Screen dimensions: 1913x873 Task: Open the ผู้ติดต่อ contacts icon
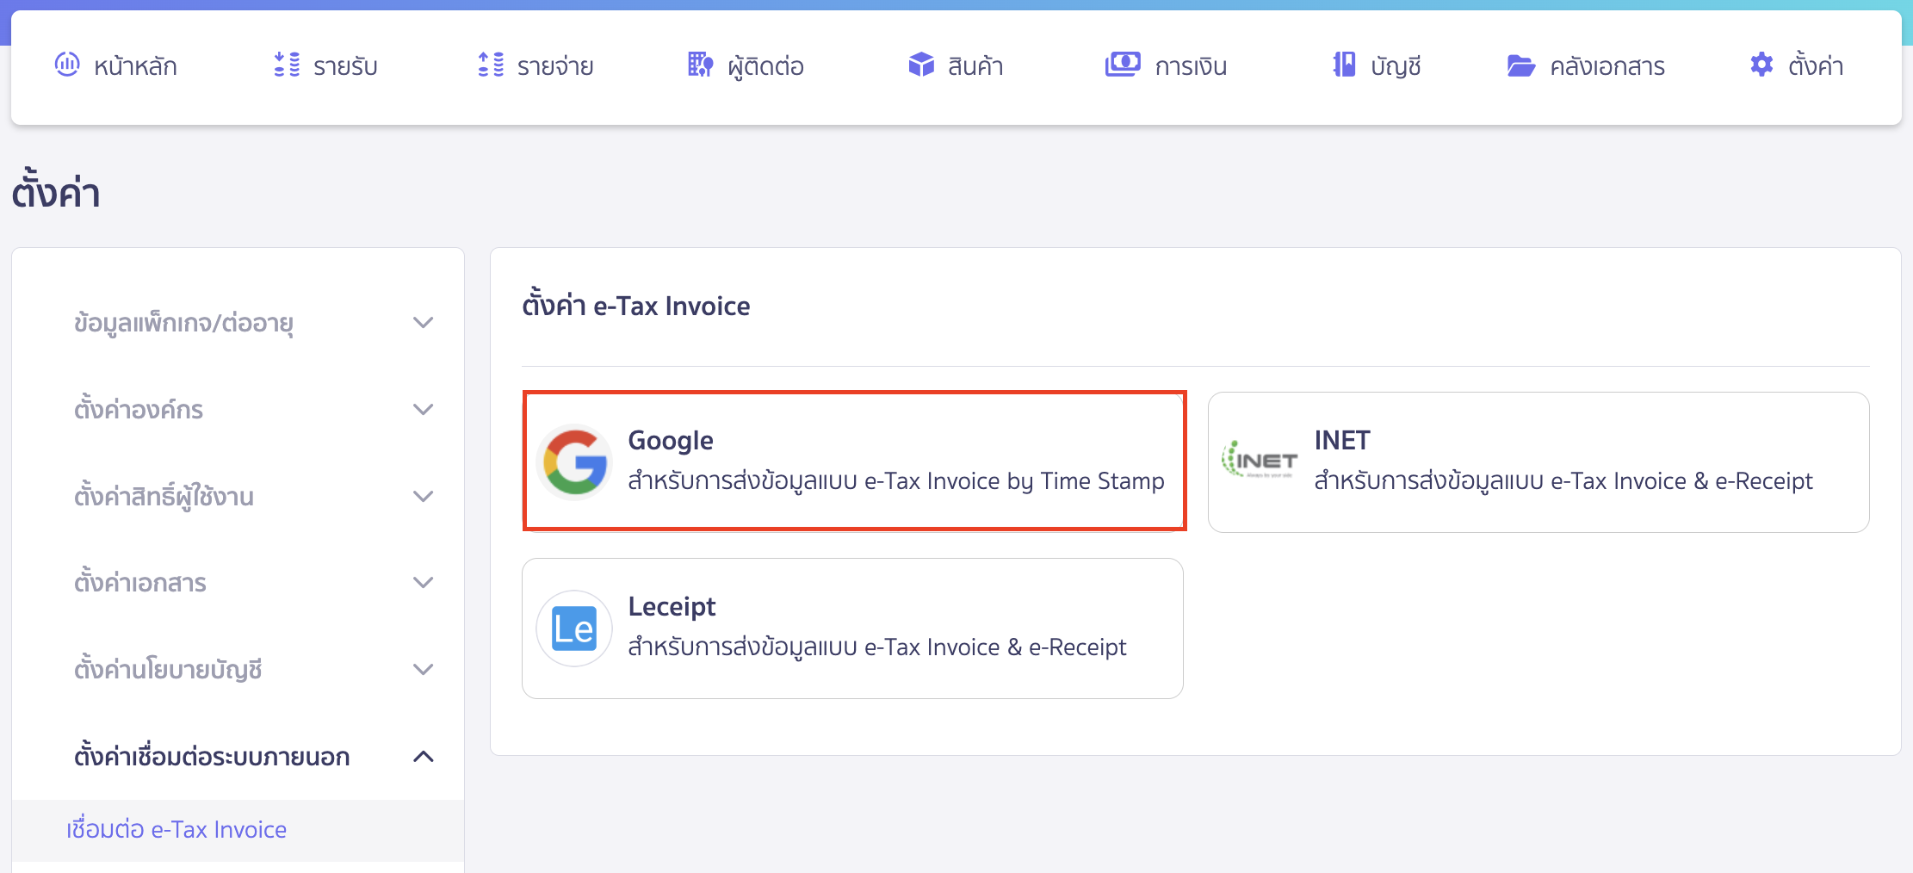pyautogui.click(x=699, y=65)
